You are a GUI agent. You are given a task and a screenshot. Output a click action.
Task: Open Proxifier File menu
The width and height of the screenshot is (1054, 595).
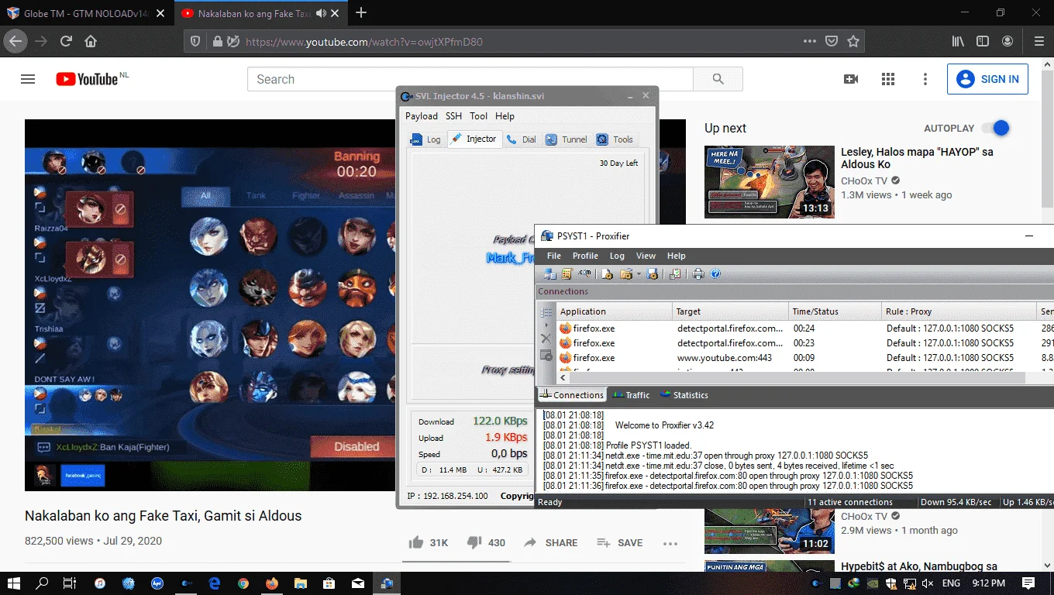tap(554, 256)
